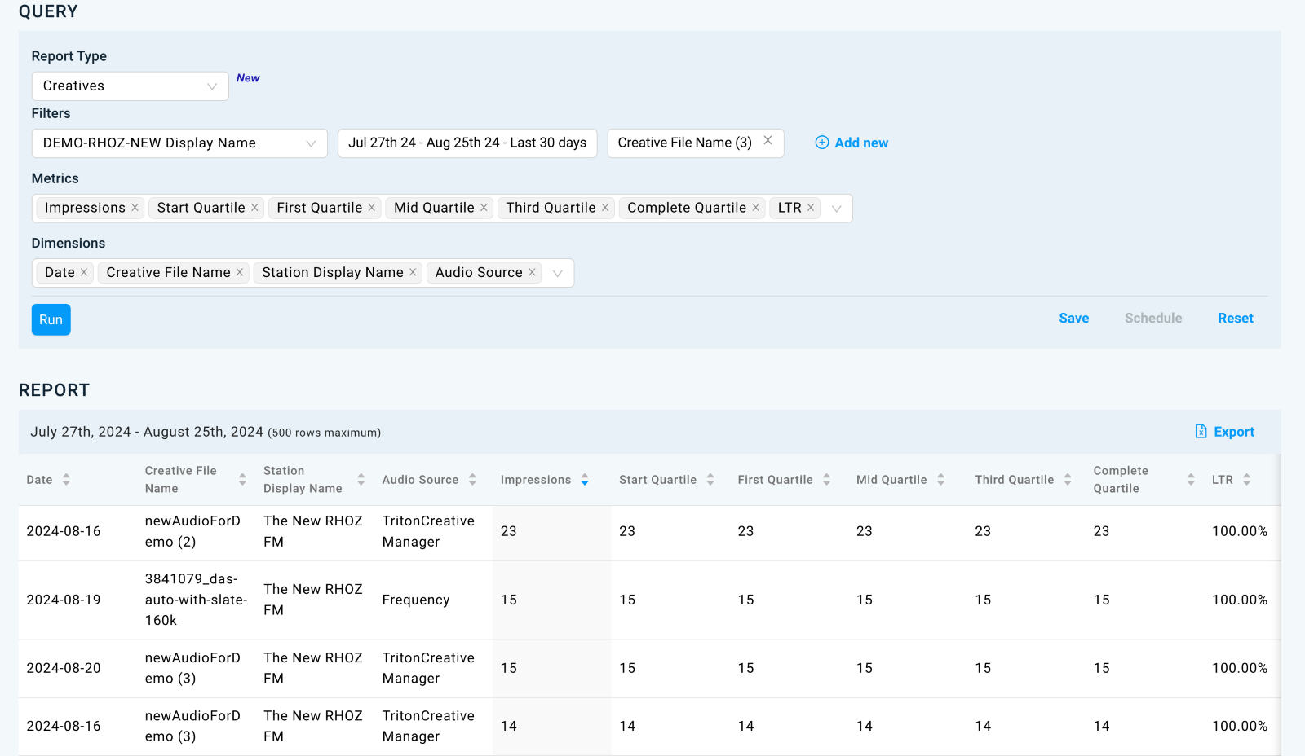Click the 2024-08-19 date cell

pyautogui.click(x=64, y=600)
